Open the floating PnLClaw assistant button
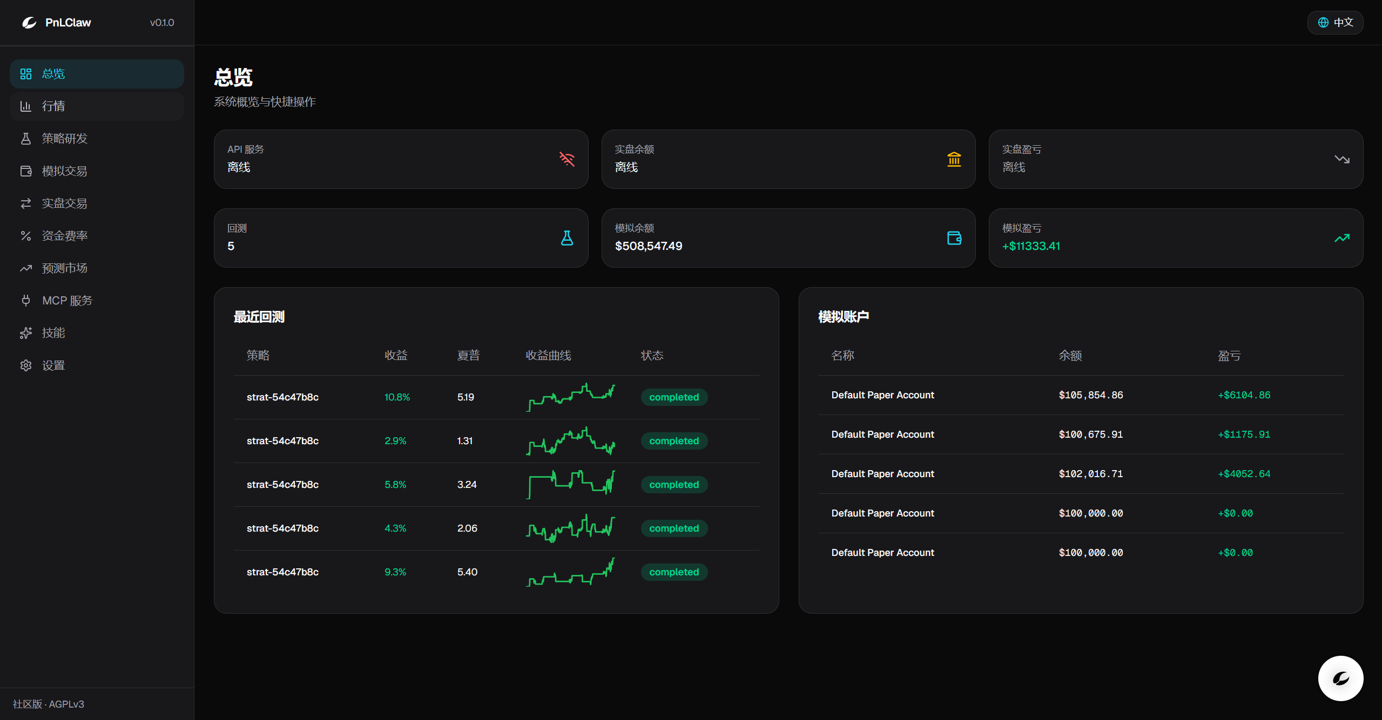This screenshot has width=1382, height=720. coord(1340,678)
